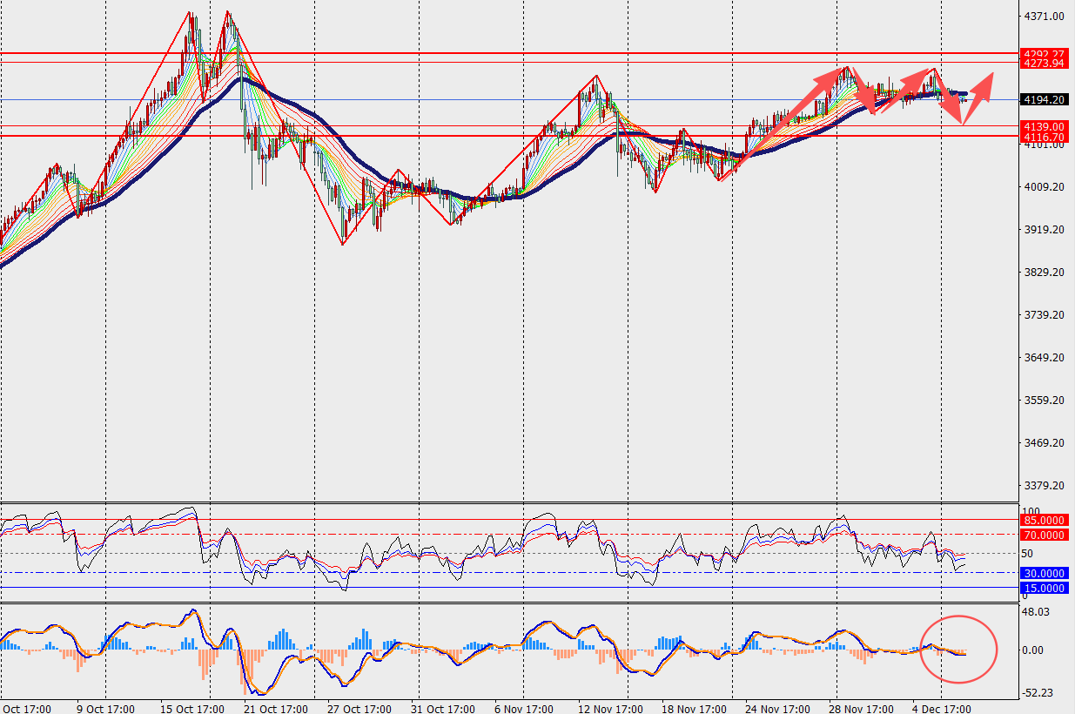Select the 4273.94 price level label
Image resolution: width=1075 pixels, height=714 pixels.
(x=1045, y=64)
